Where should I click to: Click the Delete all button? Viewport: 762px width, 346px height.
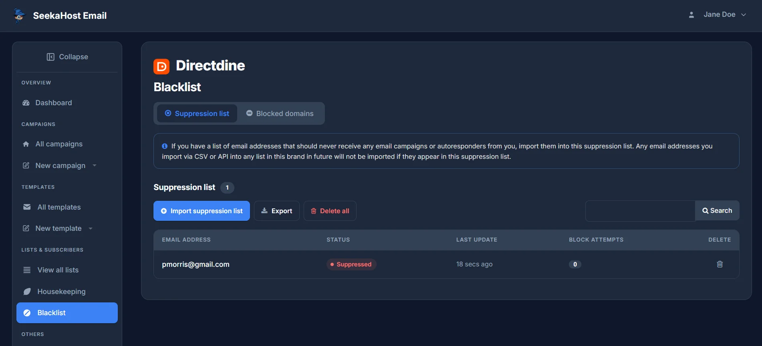click(330, 211)
